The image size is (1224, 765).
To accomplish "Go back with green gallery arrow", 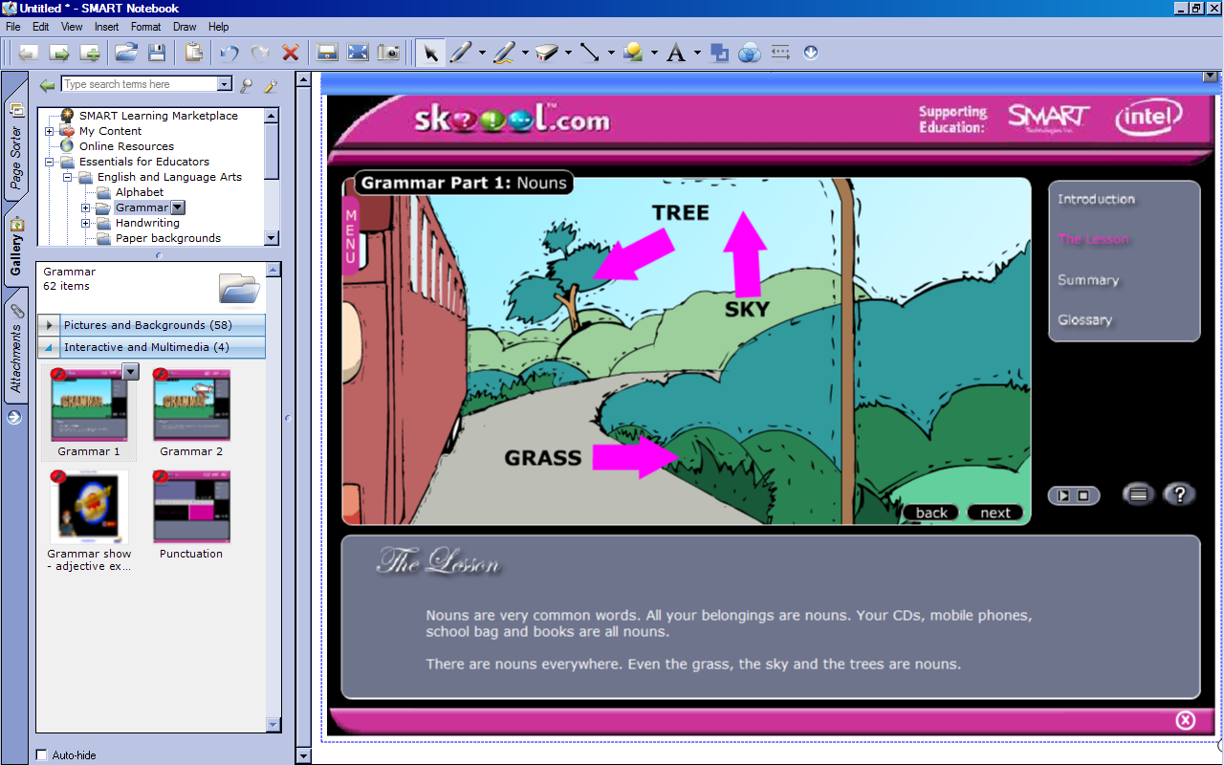I will (x=47, y=85).
